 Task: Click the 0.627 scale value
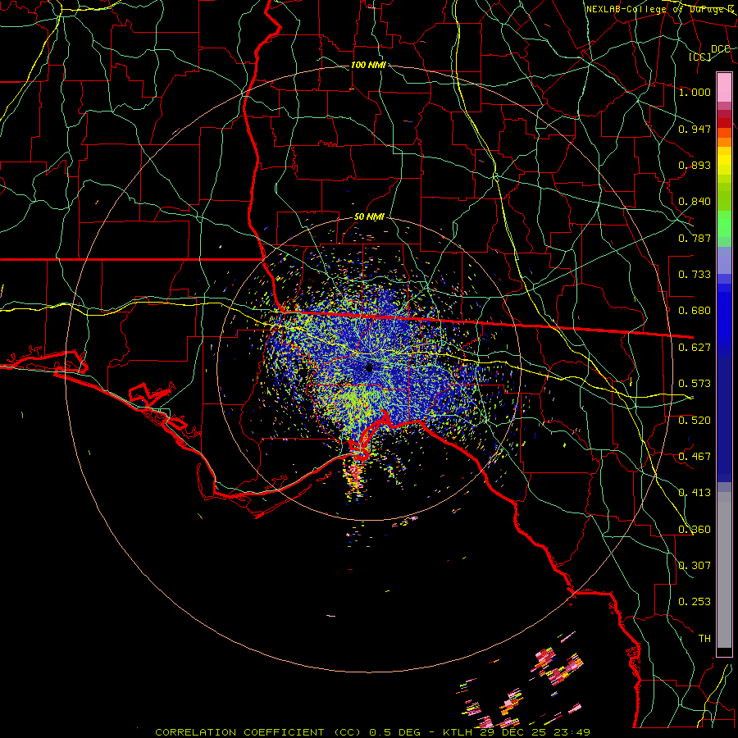[695, 348]
